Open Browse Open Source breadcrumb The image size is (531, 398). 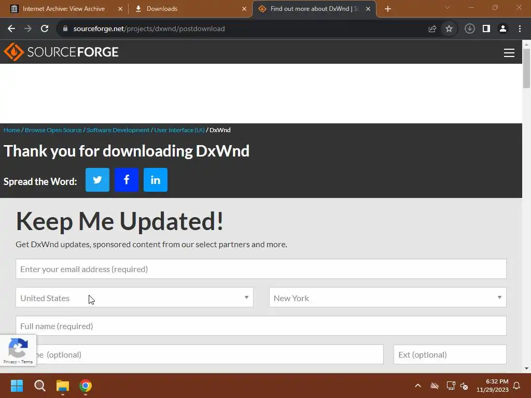coord(53,130)
